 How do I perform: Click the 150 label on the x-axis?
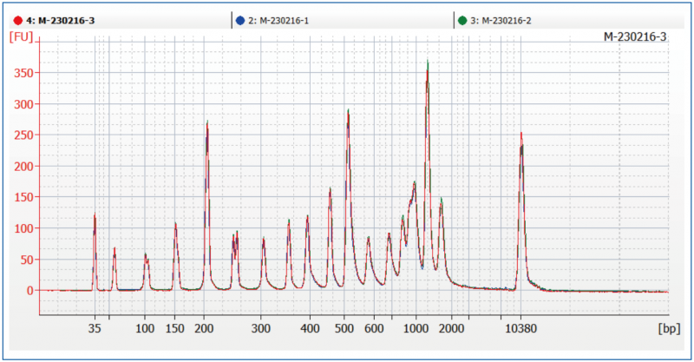[175, 330]
